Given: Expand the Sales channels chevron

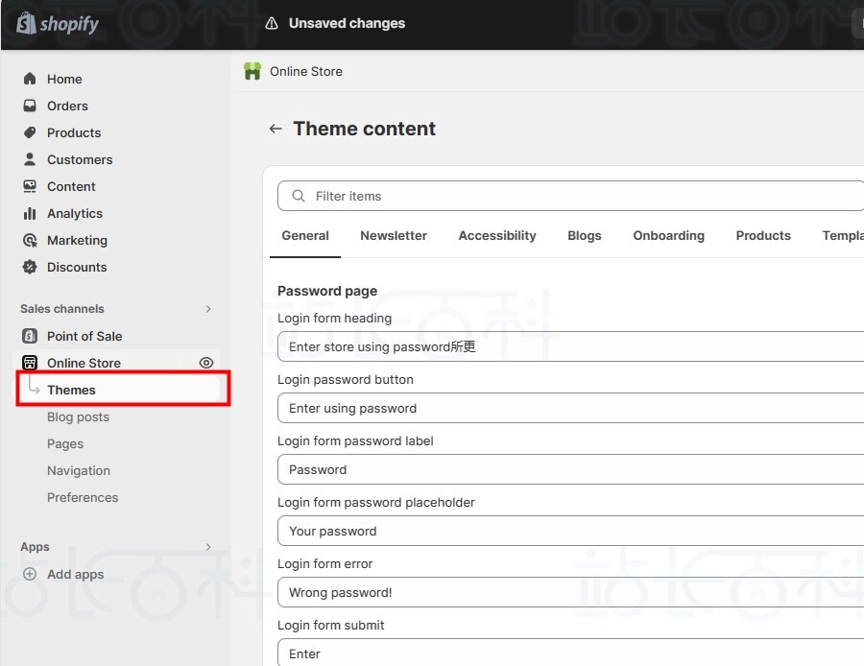Looking at the screenshot, I should (208, 309).
